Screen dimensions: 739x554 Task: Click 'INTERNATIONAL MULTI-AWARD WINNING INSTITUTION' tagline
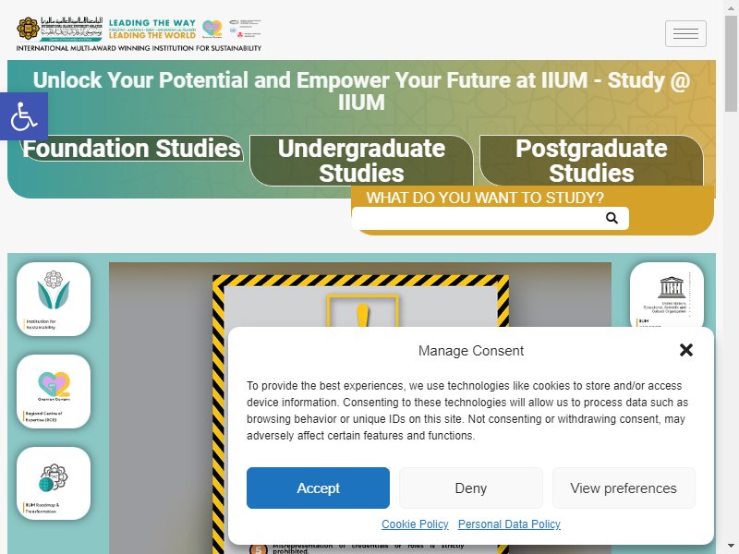coord(139,48)
